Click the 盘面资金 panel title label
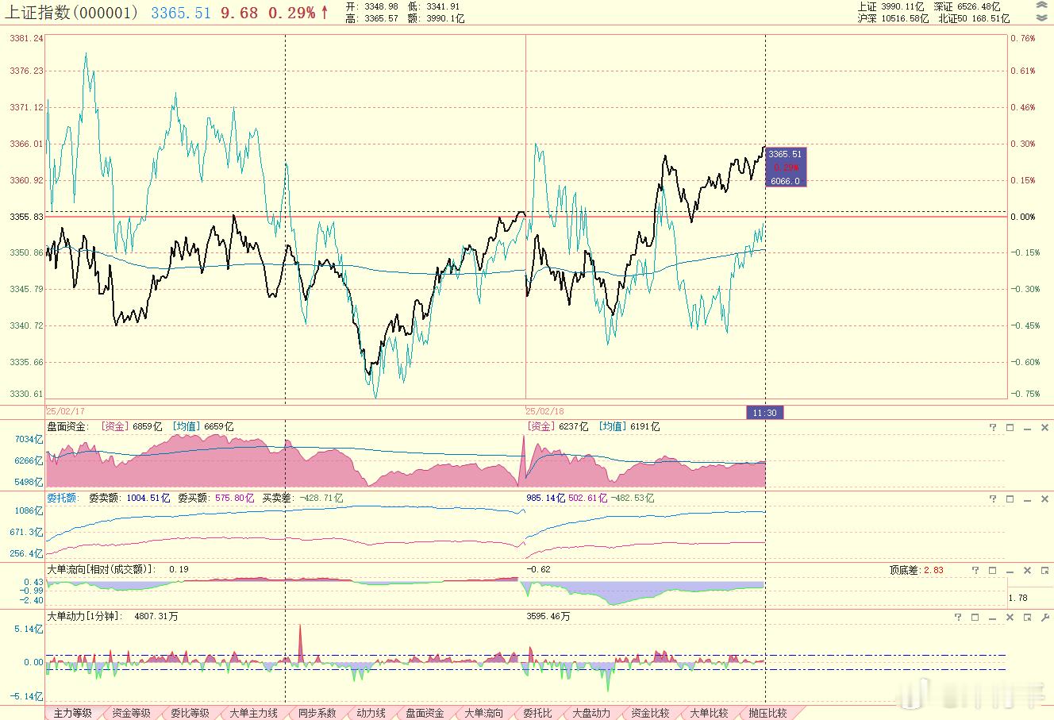Viewport: 1054px width, 720px height. [x=68, y=427]
